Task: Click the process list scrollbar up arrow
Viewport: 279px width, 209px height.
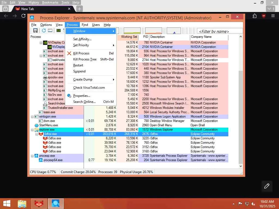Action: pyautogui.click(x=241, y=37)
